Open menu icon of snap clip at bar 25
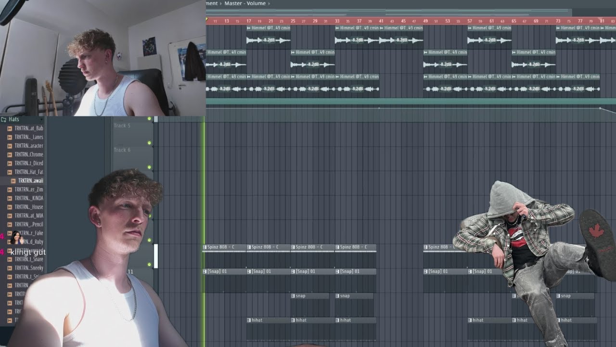616x347 pixels. click(x=293, y=296)
